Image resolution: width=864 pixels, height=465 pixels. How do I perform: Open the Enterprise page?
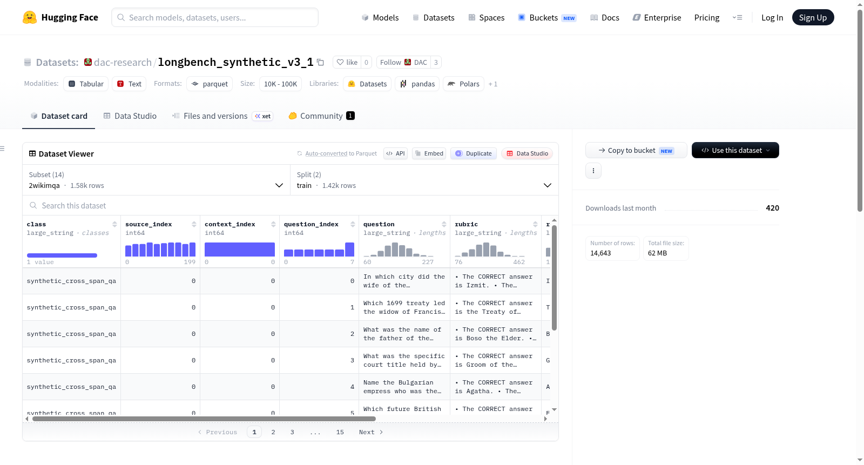[657, 17]
